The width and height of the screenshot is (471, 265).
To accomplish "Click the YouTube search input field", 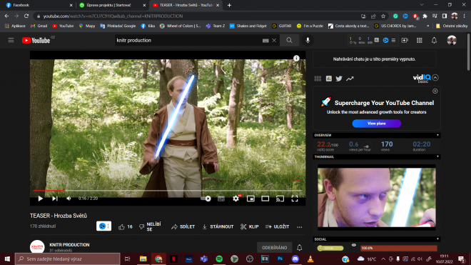I will (x=188, y=40).
